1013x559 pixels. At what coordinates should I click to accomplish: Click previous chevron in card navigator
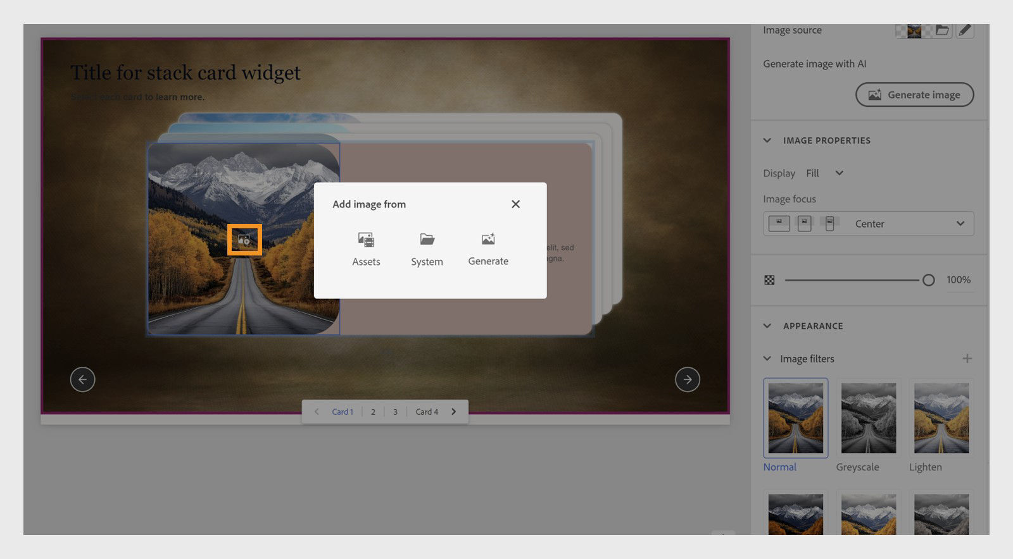(317, 412)
